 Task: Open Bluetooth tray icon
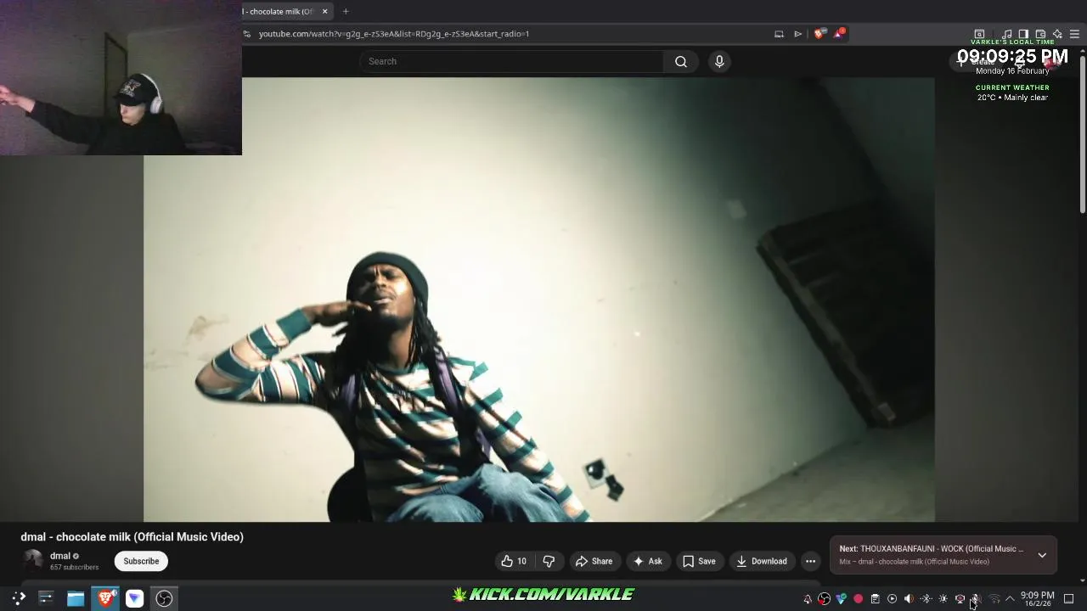(x=926, y=599)
